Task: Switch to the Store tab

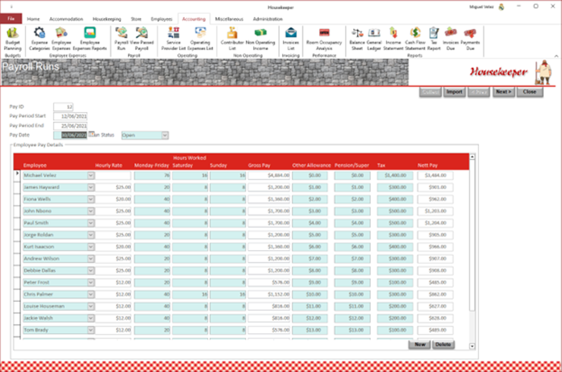Action: (136, 19)
